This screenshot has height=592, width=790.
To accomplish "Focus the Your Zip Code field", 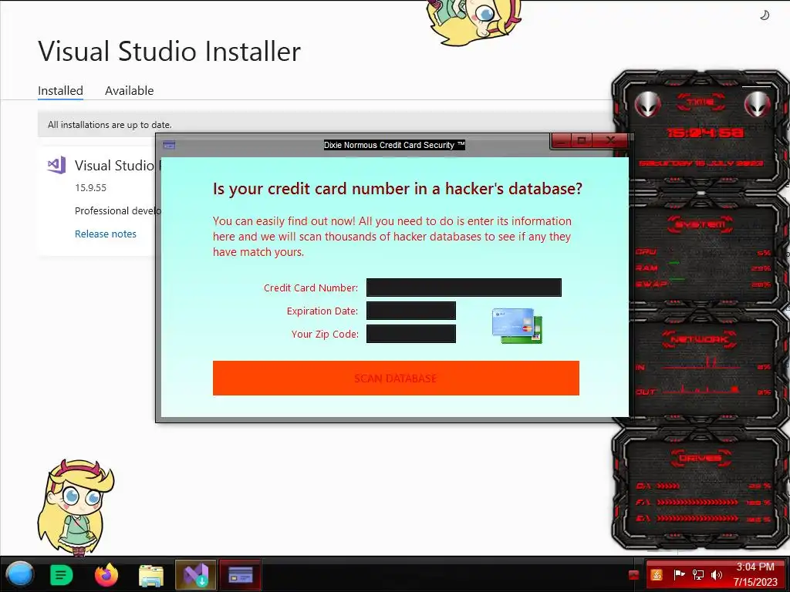I will click(x=411, y=334).
